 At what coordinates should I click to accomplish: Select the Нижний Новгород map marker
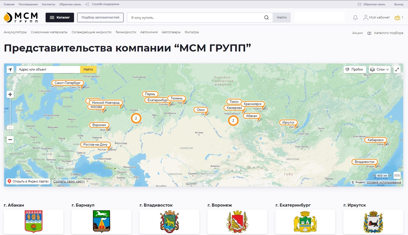tap(106, 103)
